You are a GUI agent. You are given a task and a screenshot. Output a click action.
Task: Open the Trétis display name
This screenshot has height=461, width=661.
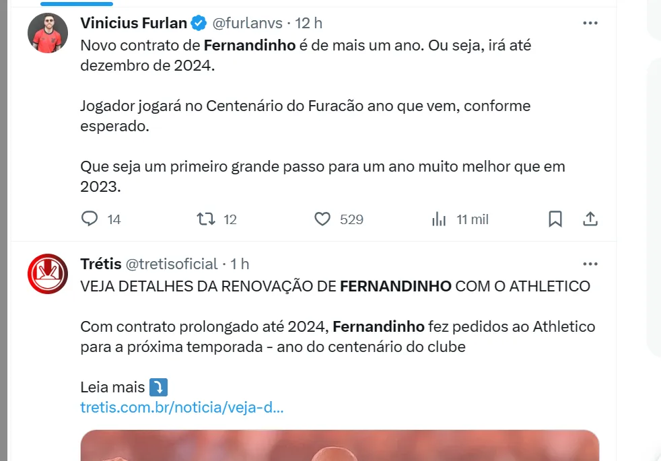(100, 264)
